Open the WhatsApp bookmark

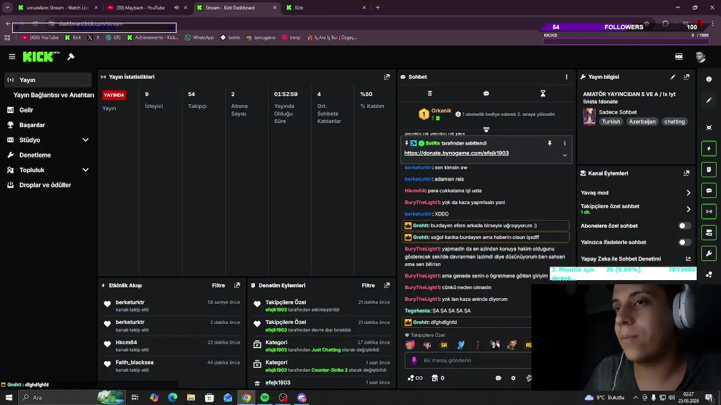199,38
